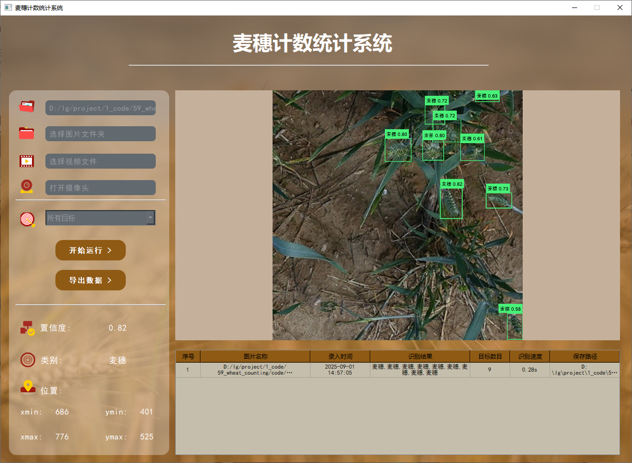This screenshot has width=632, height=463.
Task: Click the detection box labeled 麦穗 0.61
Action: [x=472, y=152]
